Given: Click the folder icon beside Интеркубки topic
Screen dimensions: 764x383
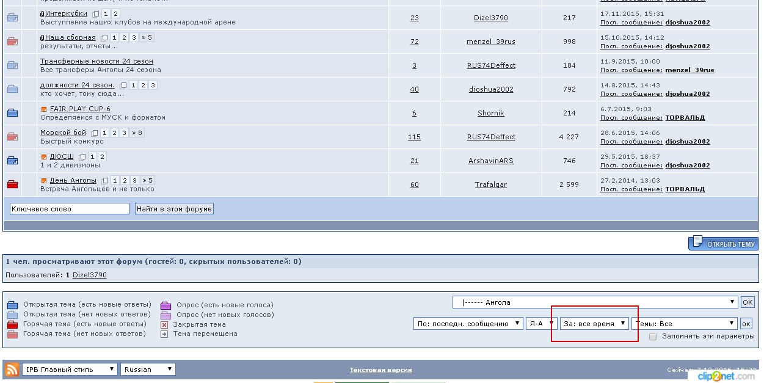Looking at the screenshot, I should click(x=12, y=18).
